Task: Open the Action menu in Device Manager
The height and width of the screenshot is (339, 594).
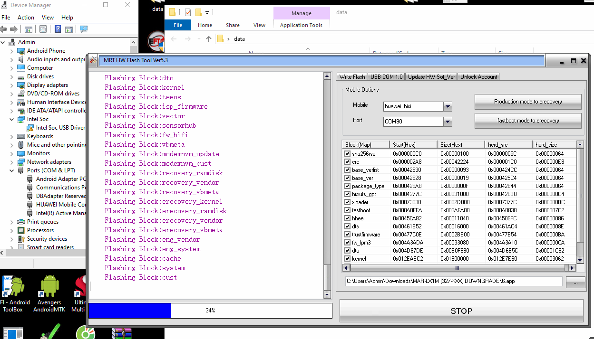Action: 26,18
